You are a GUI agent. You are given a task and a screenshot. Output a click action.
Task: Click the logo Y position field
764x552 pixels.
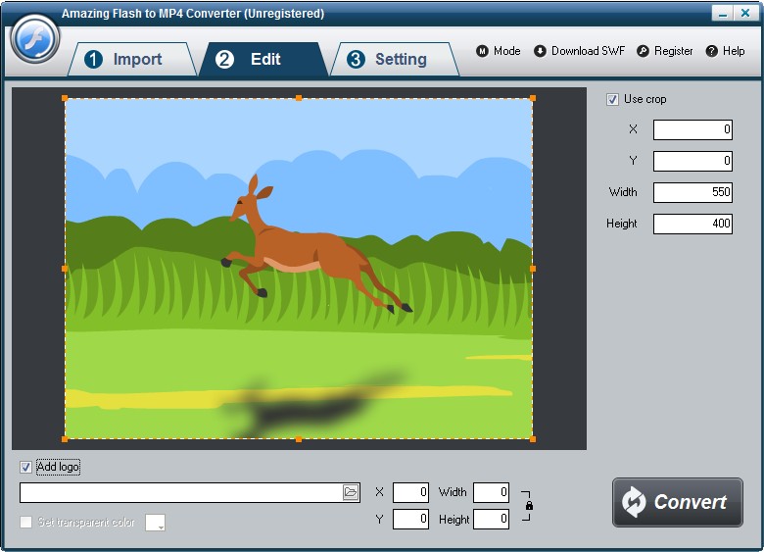click(x=410, y=519)
